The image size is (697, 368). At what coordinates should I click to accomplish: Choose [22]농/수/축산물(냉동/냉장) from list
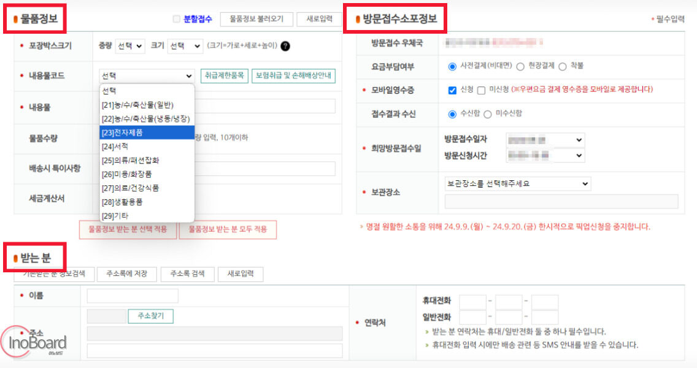[x=147, y=118]
